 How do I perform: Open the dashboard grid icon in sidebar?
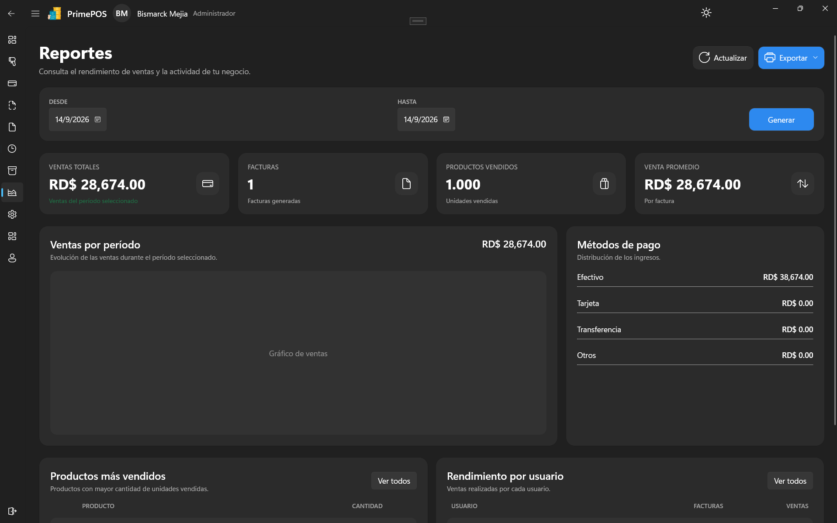click(x=12, y=40)
